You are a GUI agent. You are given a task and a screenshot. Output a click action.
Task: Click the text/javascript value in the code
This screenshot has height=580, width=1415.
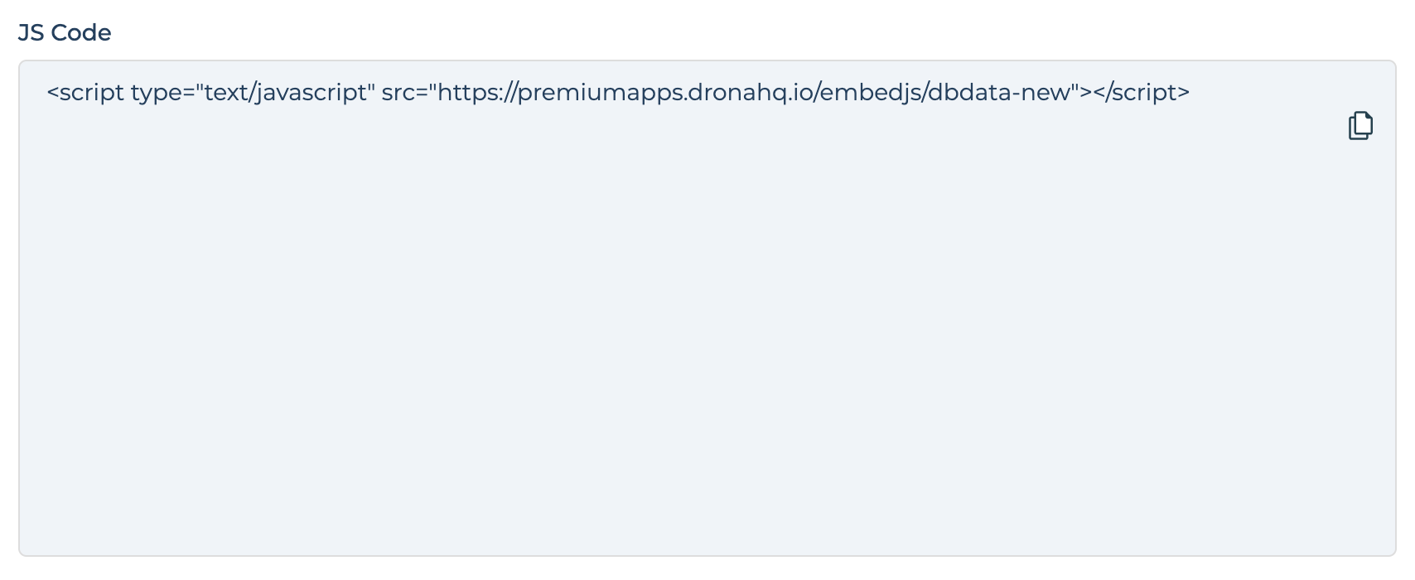(285, 93)
